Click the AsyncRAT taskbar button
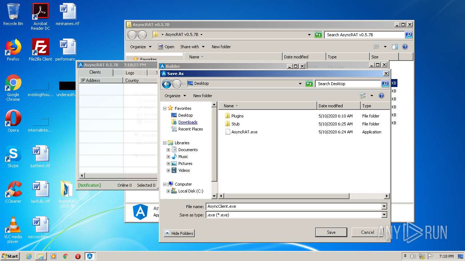465x261 pixels. coord(90,256)
